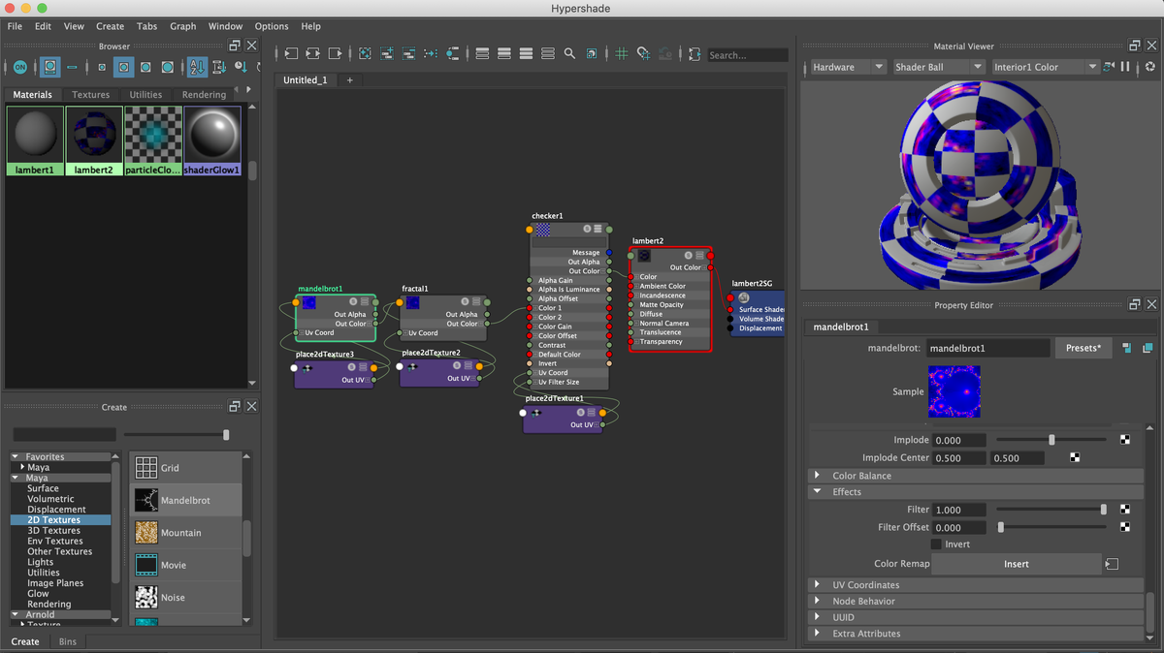Switch to the Bins tab
Screen dimensions: 1164x653
pos(68,641)
